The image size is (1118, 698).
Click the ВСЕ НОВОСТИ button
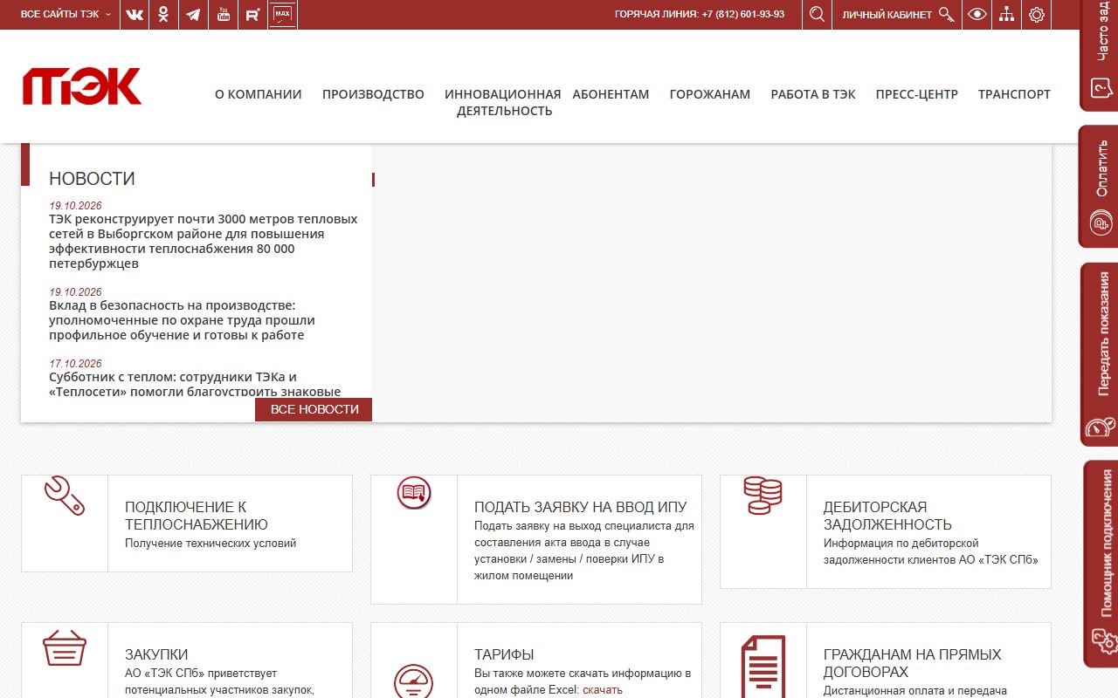click(x=314, y=409)
